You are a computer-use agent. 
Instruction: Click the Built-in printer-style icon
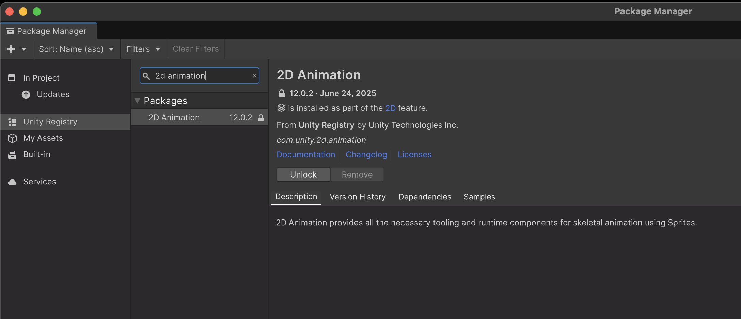pyautogui.click(x=12, y=155)
